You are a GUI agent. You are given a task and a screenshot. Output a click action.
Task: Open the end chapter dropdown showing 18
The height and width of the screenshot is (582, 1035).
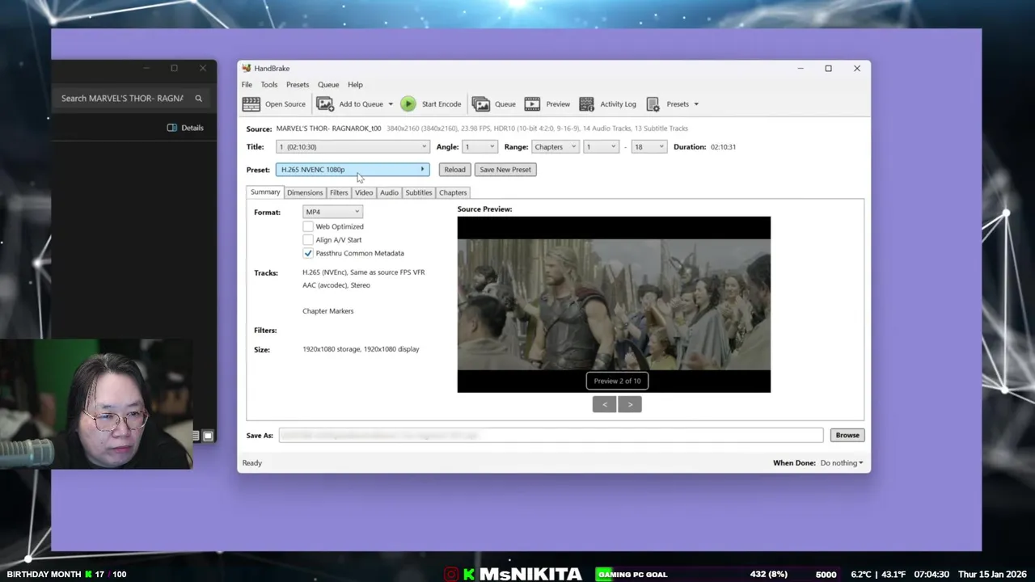pos(649,147)
